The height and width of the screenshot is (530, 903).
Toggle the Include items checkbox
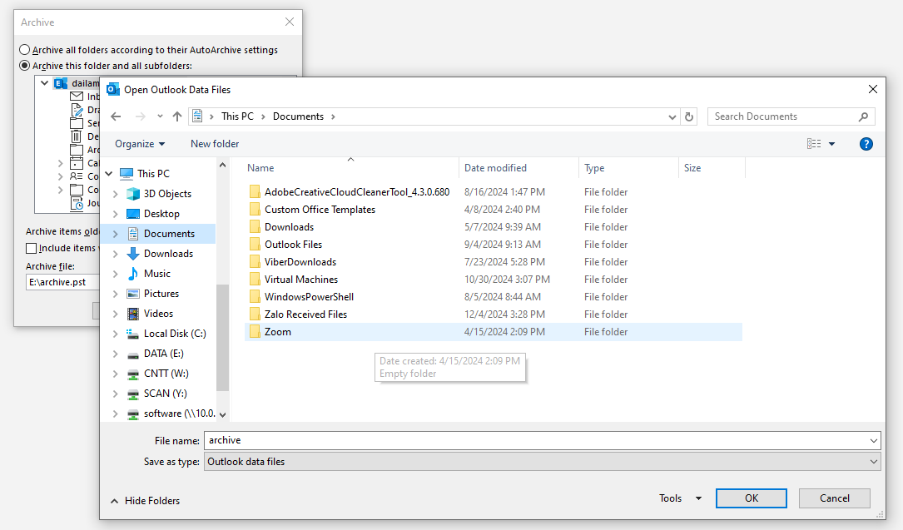(x=32, y=248)
